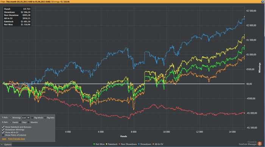
Task: Click the Rakeback value $1 681,10
Action: click(x=25, y=22)
